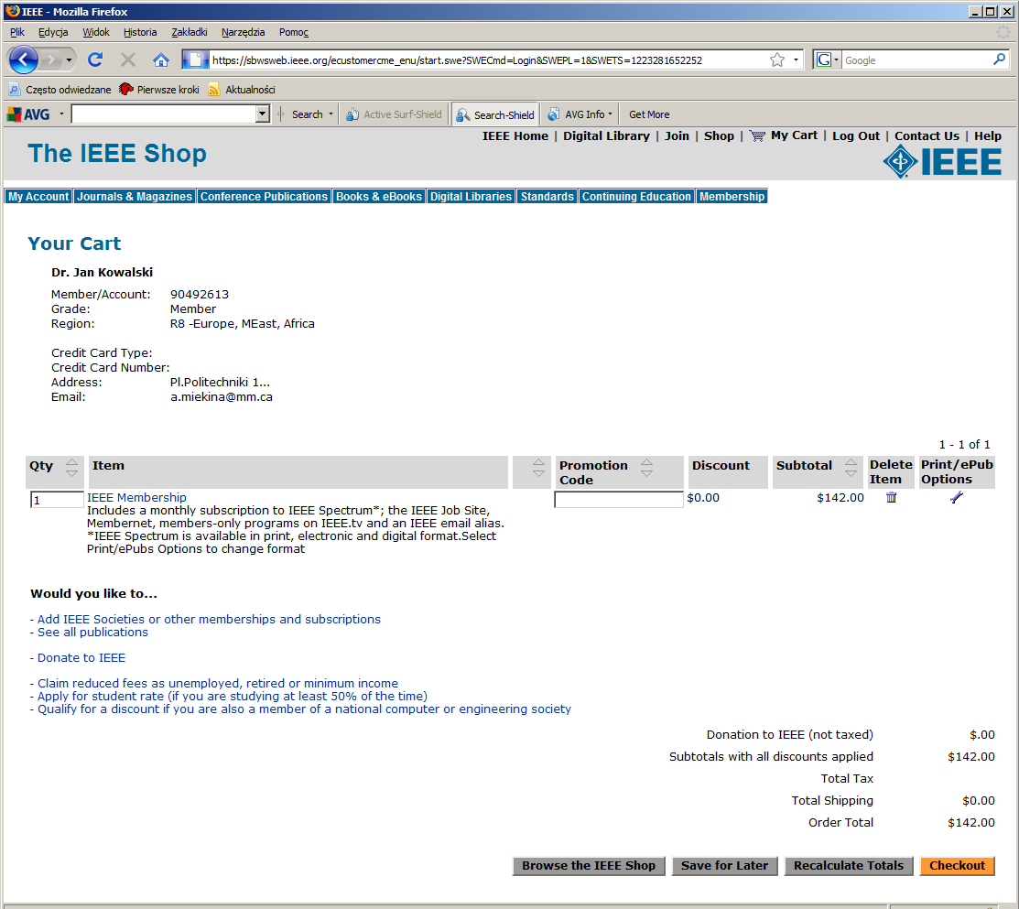Open the AVG Search options arrow
1019x909 pixels.
click(x=331, y=114)
